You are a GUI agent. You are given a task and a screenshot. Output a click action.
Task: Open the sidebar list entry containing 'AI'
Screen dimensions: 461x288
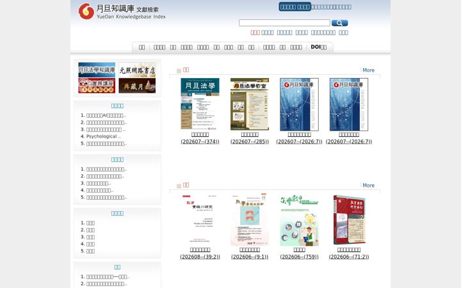(106, 115)
